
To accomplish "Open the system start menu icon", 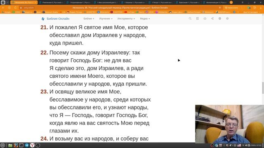I will tap(2, 145).
